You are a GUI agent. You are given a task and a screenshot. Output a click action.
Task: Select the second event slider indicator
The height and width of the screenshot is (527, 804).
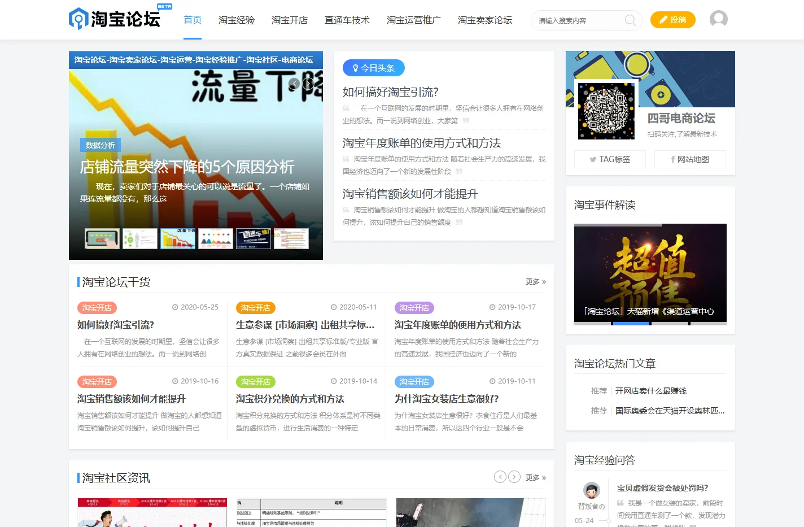(x=631, y=324)
